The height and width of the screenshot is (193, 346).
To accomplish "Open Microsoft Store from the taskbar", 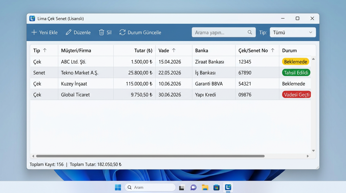I will (x=217, y=187).
